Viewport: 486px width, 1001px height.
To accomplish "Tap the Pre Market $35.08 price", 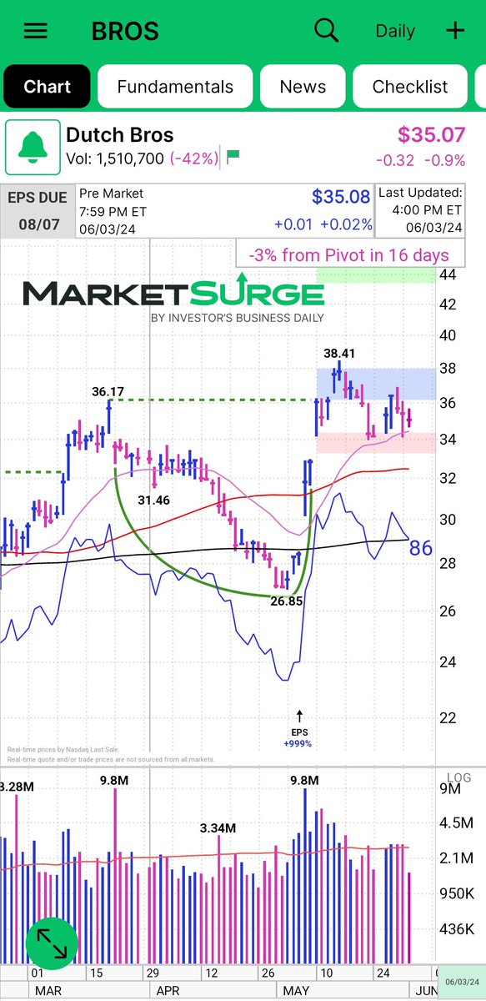I will (340, 198).
